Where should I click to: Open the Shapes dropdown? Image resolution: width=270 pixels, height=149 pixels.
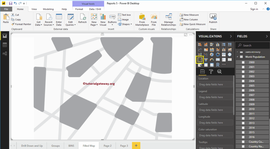[125, 24]
